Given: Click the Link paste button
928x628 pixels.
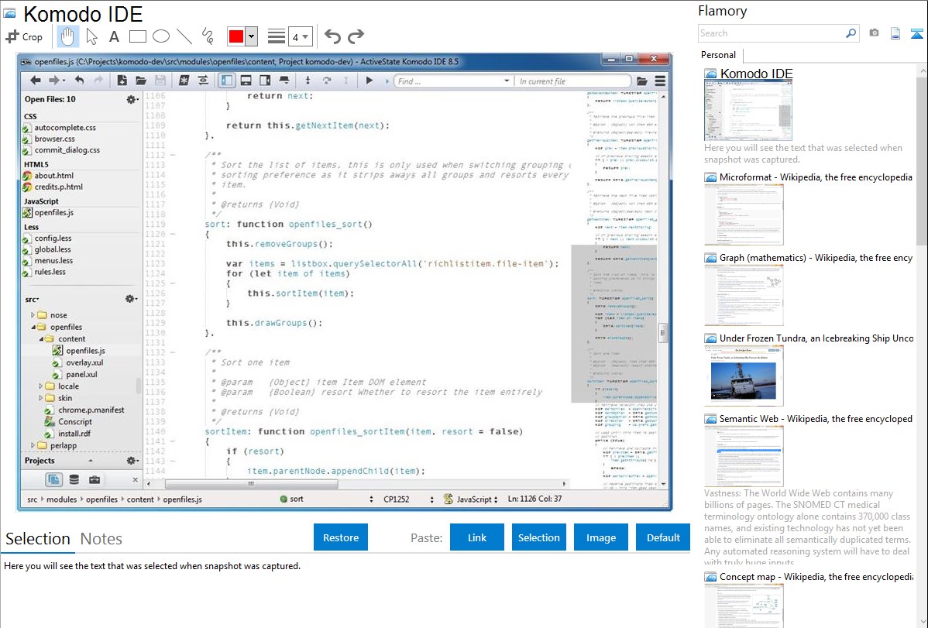Looking at the screenshot, I should click(x=477, y=537).
